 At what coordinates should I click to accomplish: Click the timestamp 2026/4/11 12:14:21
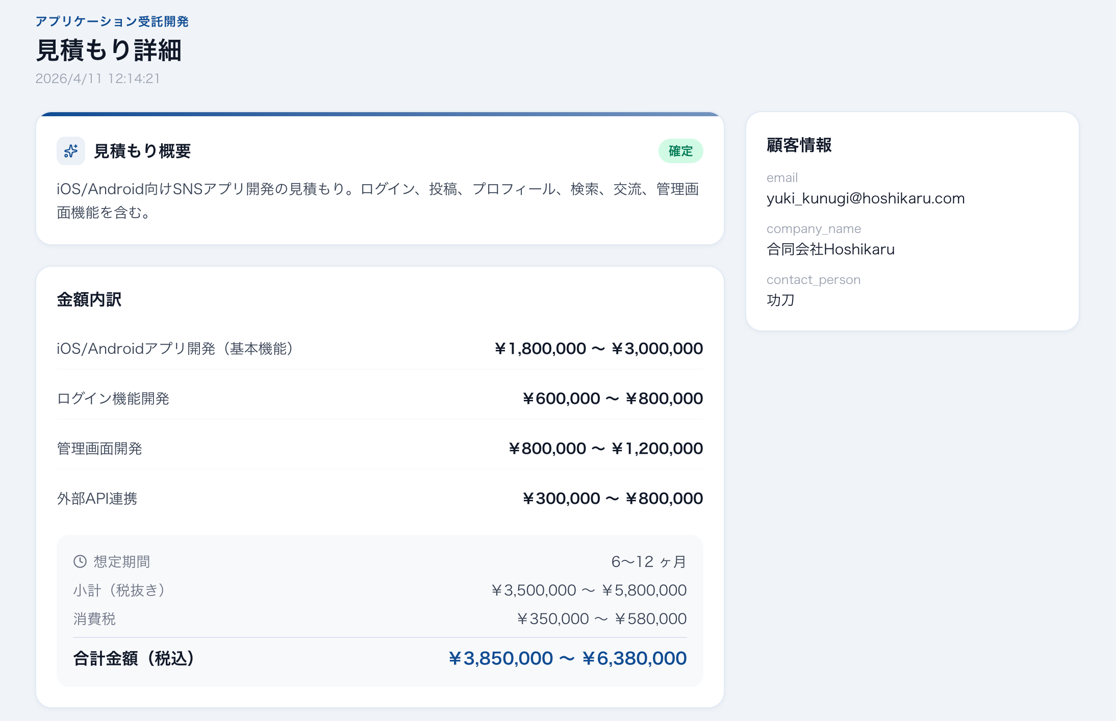coord(98,79)
